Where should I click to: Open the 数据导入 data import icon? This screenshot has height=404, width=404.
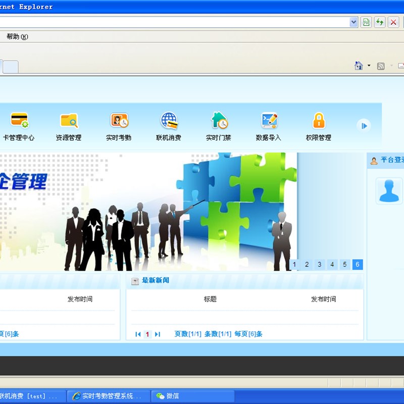[x=269, y=120]
